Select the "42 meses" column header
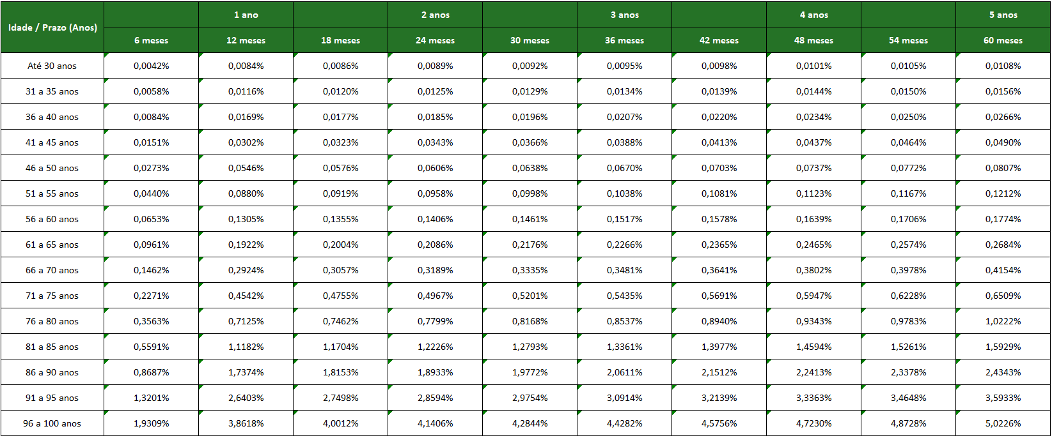This screenshot has width=1052, height=438. [719, 40]
